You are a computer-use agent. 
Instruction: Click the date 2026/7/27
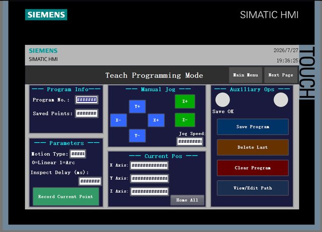tap(286, 50)
